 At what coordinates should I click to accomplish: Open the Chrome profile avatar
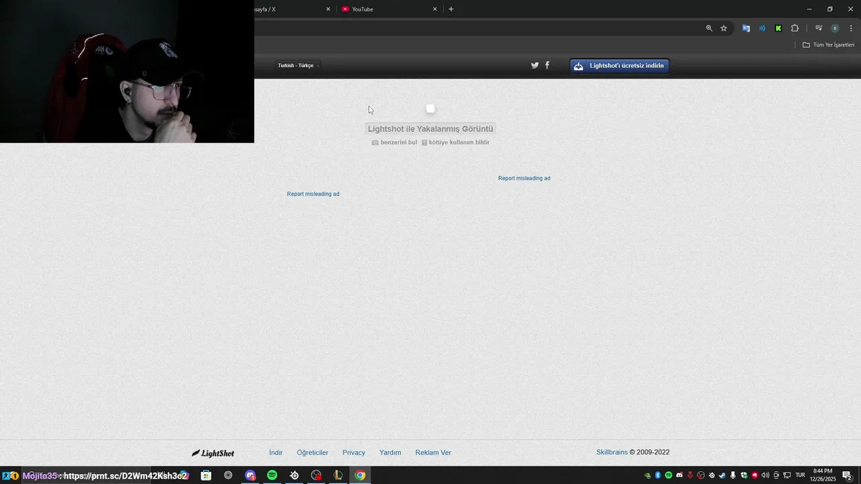(x=835, y=28)
